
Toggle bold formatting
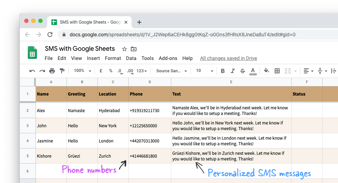pyautogui.click(x=223, y=71)
